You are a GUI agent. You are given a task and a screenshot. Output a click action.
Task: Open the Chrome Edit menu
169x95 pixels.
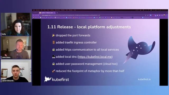point(45,10)
